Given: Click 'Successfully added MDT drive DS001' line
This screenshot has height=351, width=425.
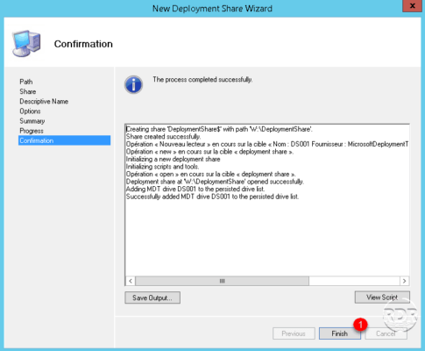Looking at the screenshot, I should tap(212, 197).
